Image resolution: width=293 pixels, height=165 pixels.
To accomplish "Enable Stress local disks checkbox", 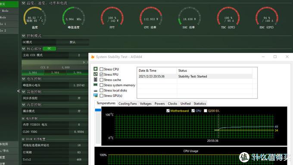I will (101, 90).
